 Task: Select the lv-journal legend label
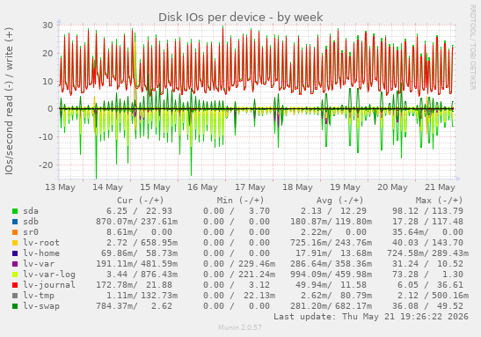click(x=49, y=285)
